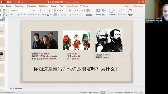Justify the text
The width and height of the screenshot is (168, 94).
(65, 15)
